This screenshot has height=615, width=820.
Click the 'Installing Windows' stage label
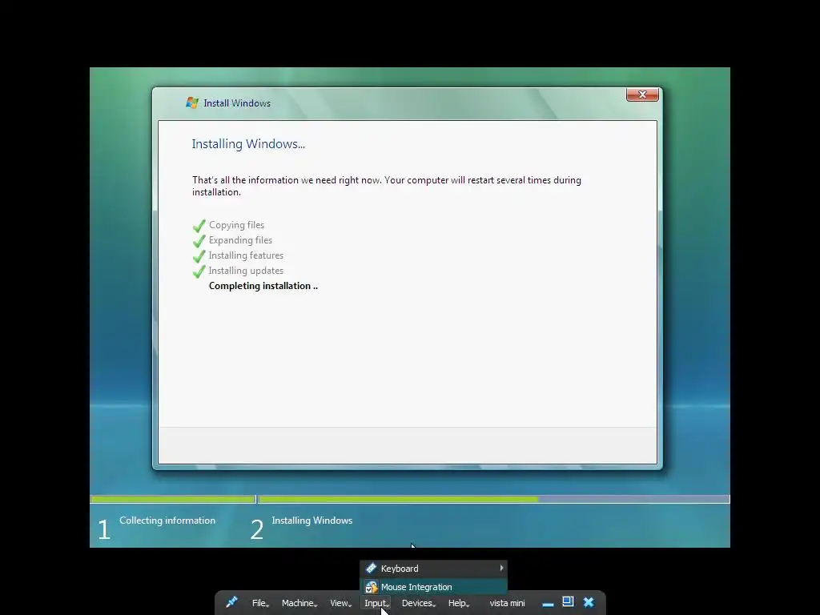pyautogui.click(x=312, y=521)
